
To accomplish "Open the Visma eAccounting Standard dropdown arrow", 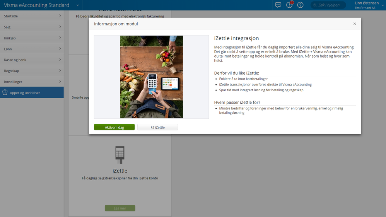I will coord(77,5).
